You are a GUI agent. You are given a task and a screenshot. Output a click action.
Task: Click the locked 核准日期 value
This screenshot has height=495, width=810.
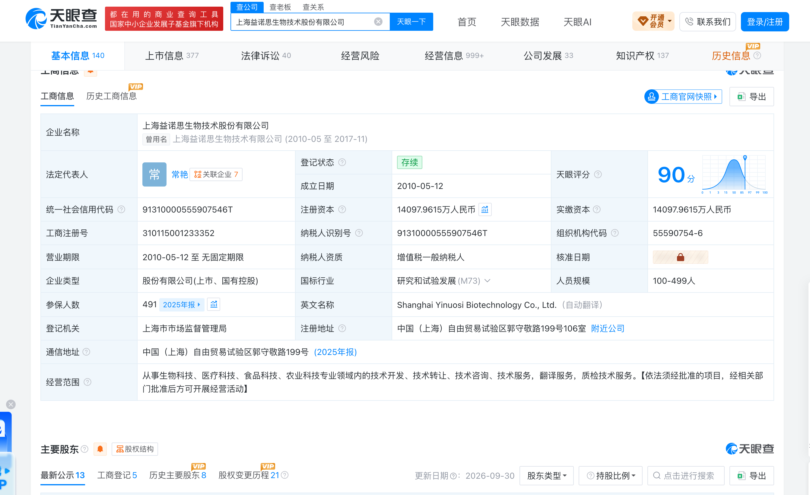click(680, 257)
